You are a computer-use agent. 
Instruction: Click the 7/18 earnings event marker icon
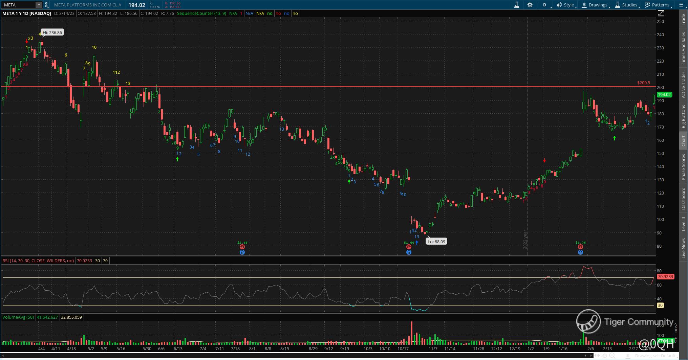pyautogui.click(x=242, y=247)
